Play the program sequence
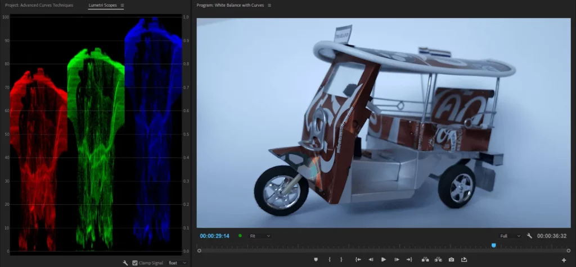Viewport: 576px width, 267px height. (x=384, y=259)
